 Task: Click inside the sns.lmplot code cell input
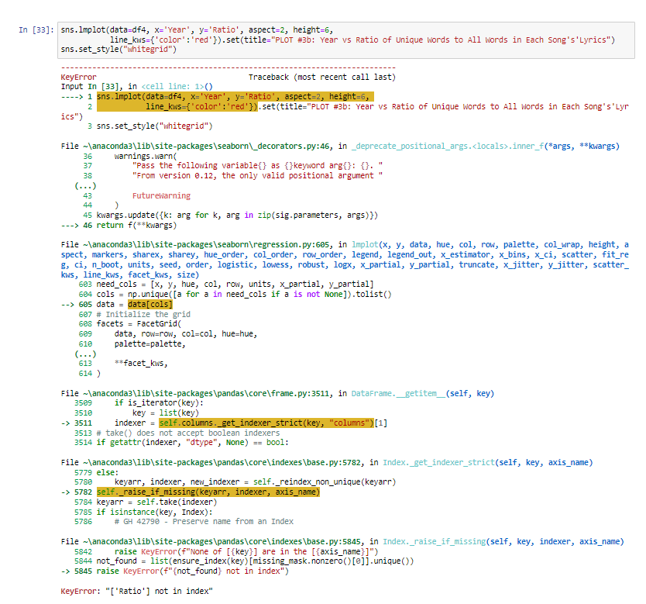345,40
